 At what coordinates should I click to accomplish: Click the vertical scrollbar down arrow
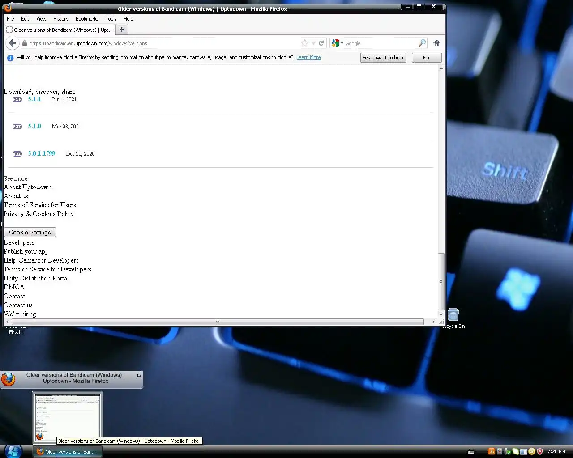point(441,314)
